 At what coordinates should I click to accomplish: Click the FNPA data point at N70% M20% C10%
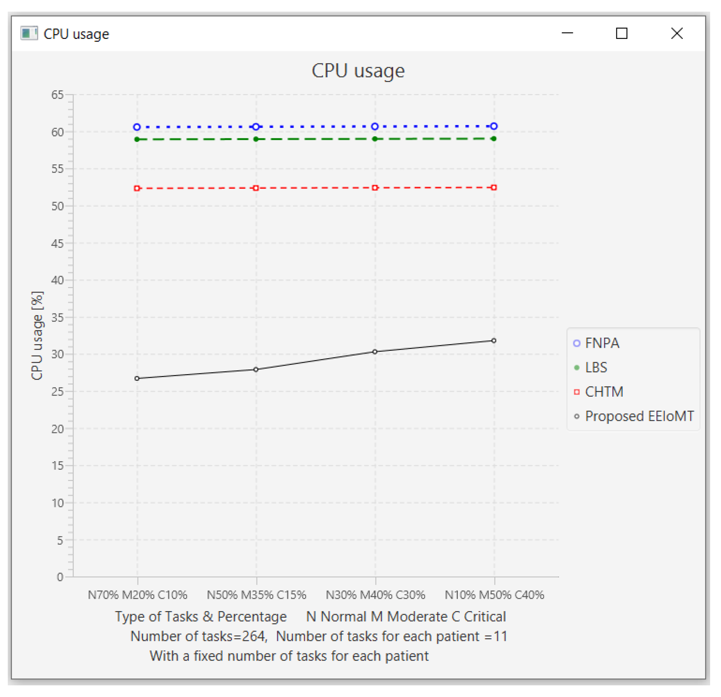click(137, 127)
